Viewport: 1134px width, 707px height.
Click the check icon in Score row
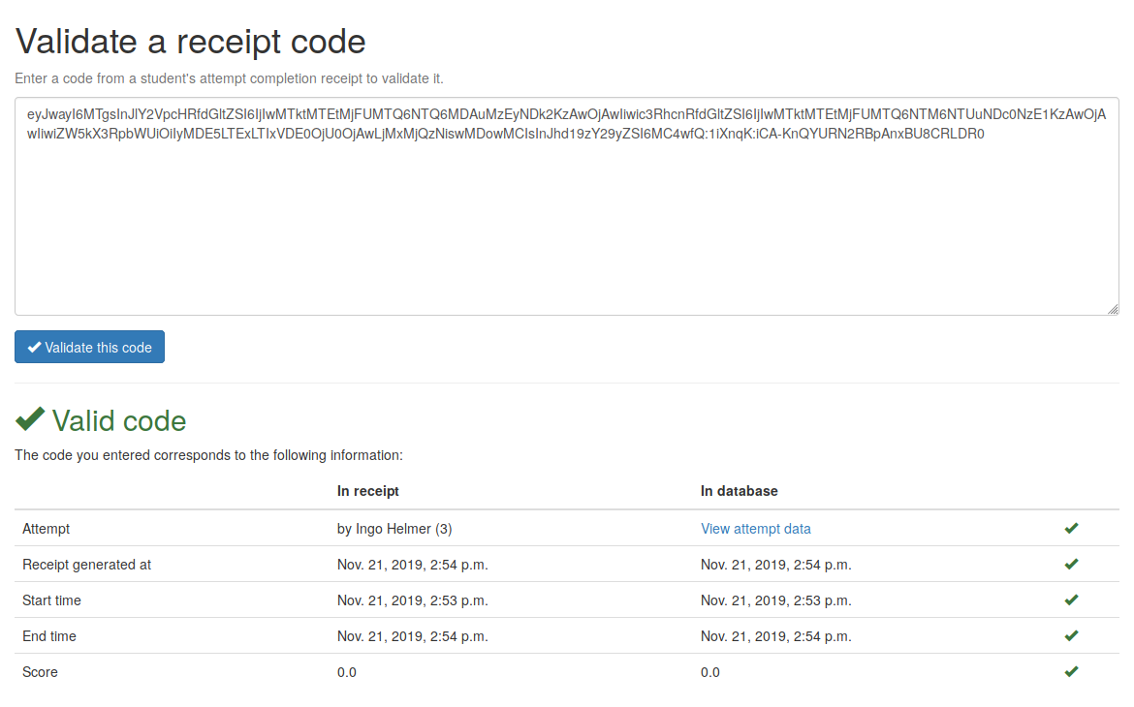pyautogui.click(x=1072, y=671)
